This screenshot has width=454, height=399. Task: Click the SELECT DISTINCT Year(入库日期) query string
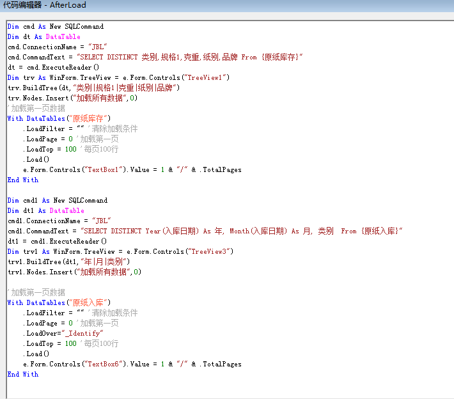coord(240,231)
